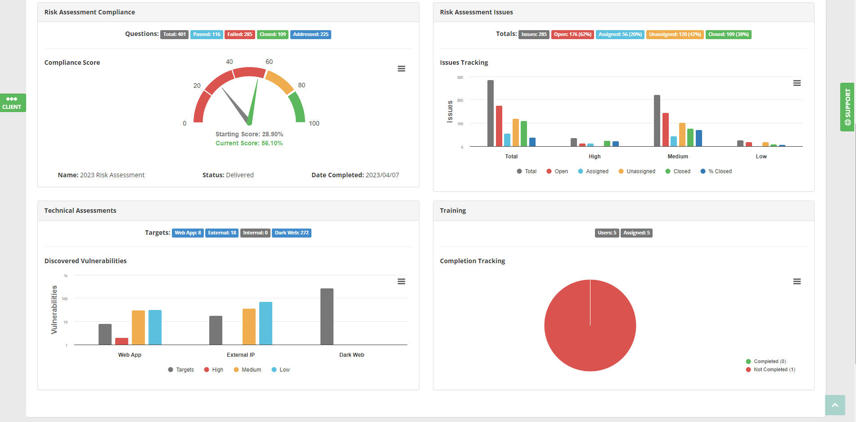The image size is (856, 422).
Task: Hide the Medium vulnerabilities legend series
Action: 248,370
